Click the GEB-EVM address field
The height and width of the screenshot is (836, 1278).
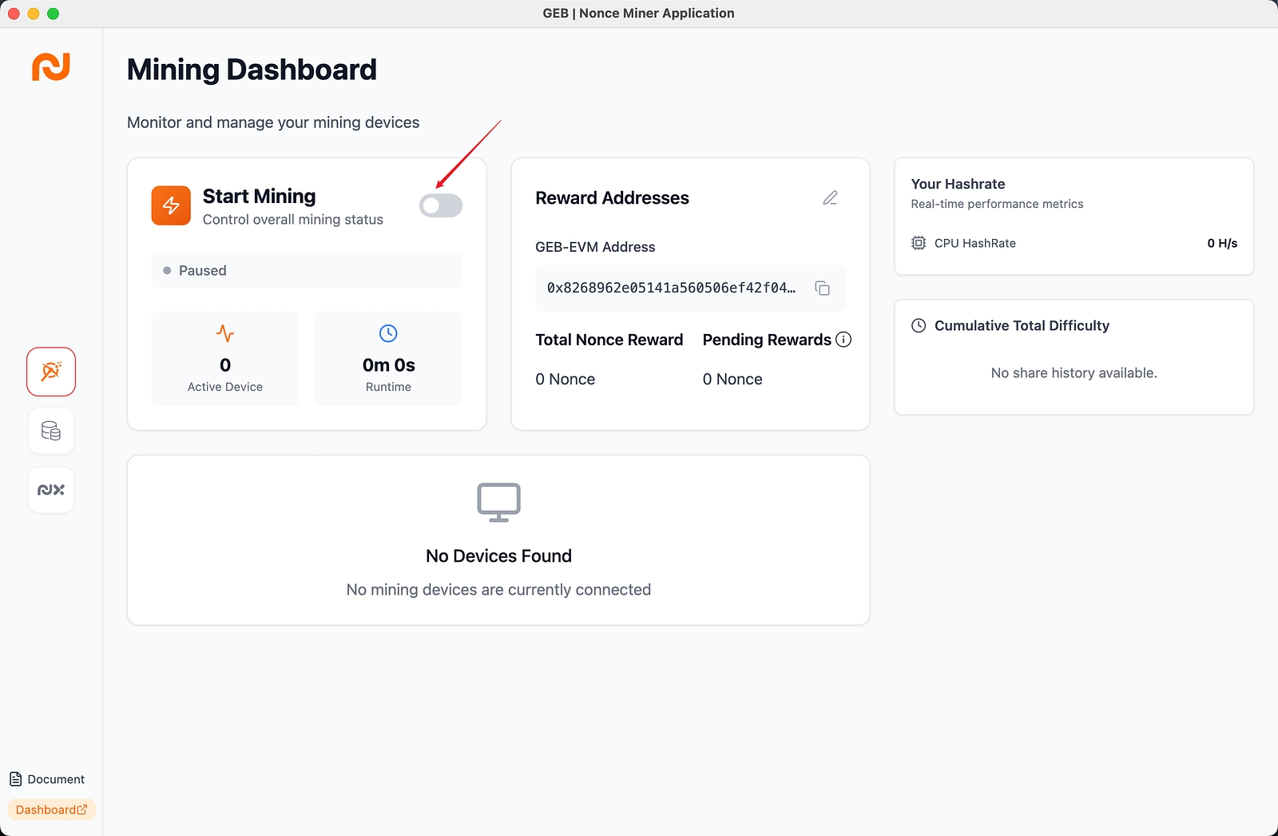[671, 288]
